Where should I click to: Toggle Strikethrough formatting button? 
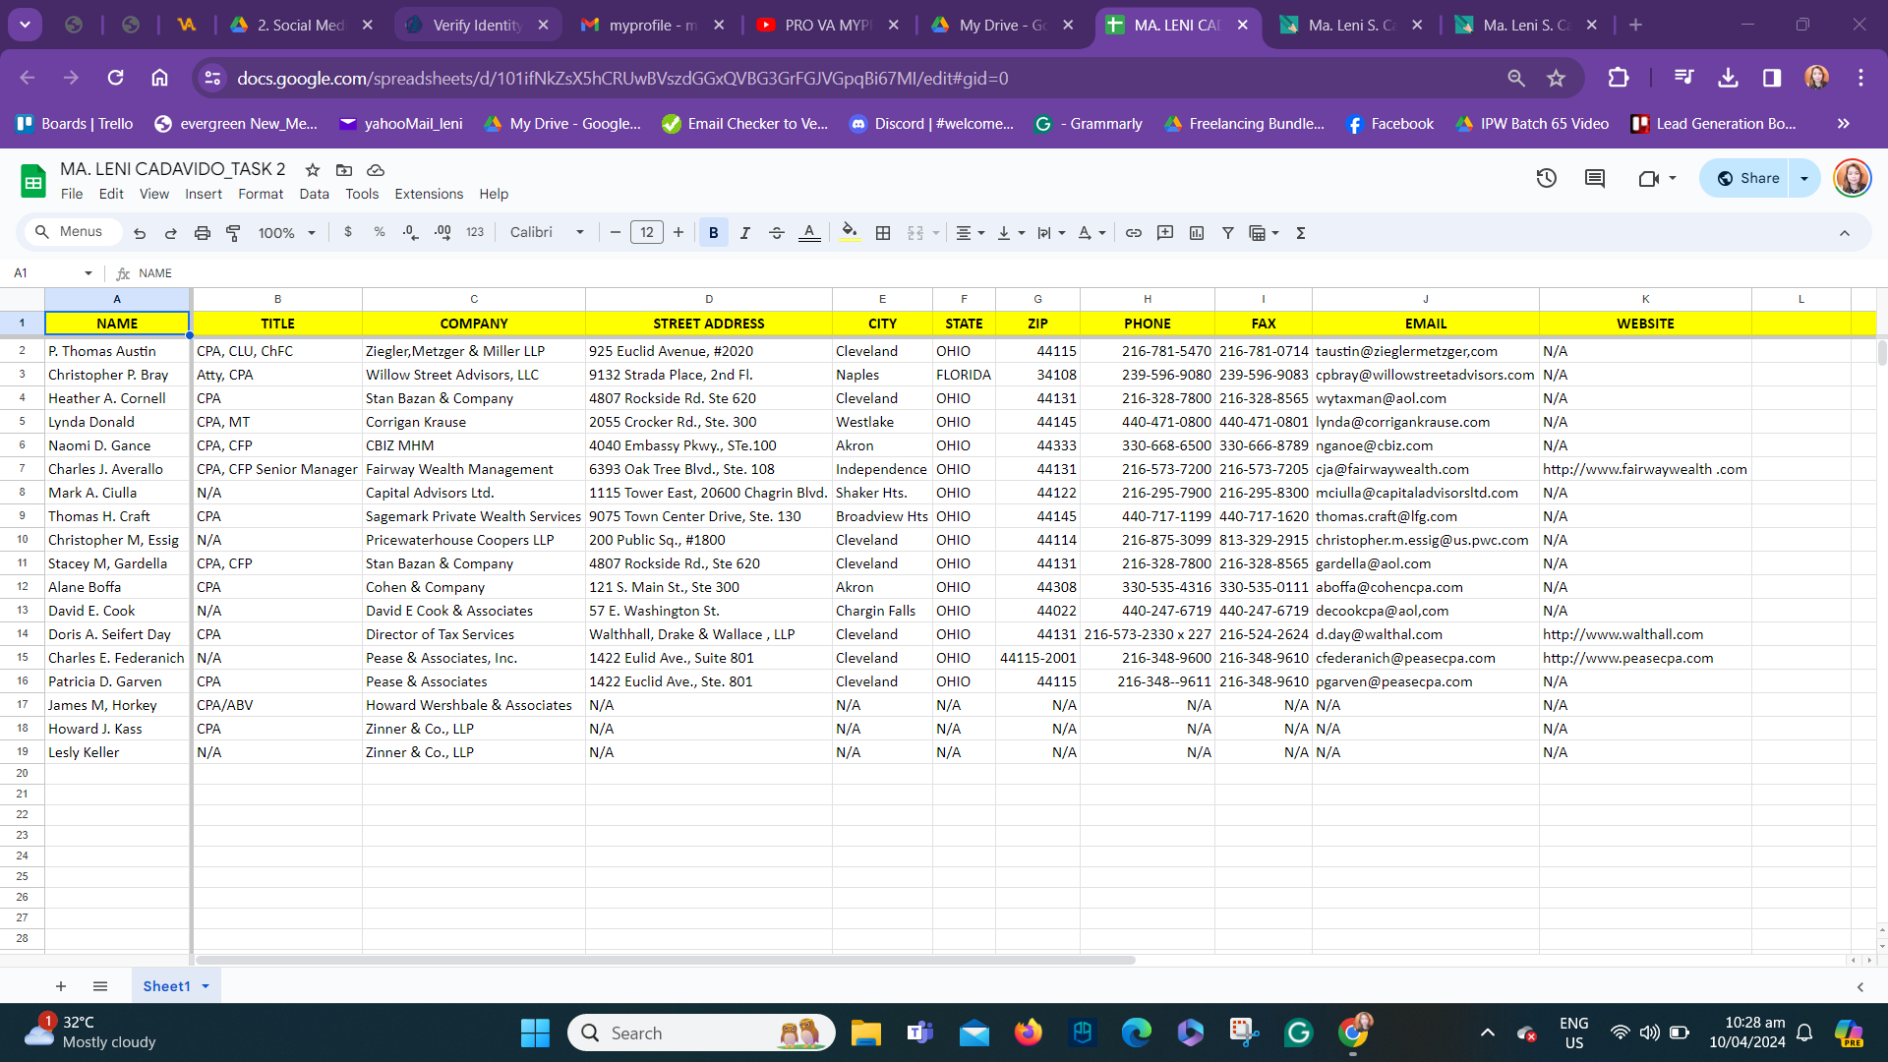776,233
